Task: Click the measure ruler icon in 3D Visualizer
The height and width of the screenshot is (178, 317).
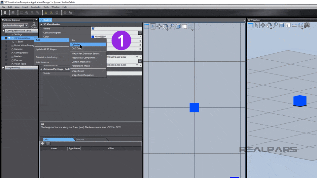Action: [294, 25]
